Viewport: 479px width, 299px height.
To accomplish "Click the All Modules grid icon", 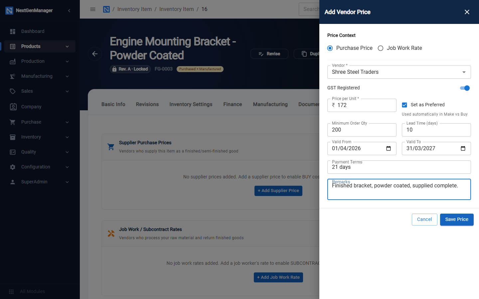I will click(x=11, y=291).
